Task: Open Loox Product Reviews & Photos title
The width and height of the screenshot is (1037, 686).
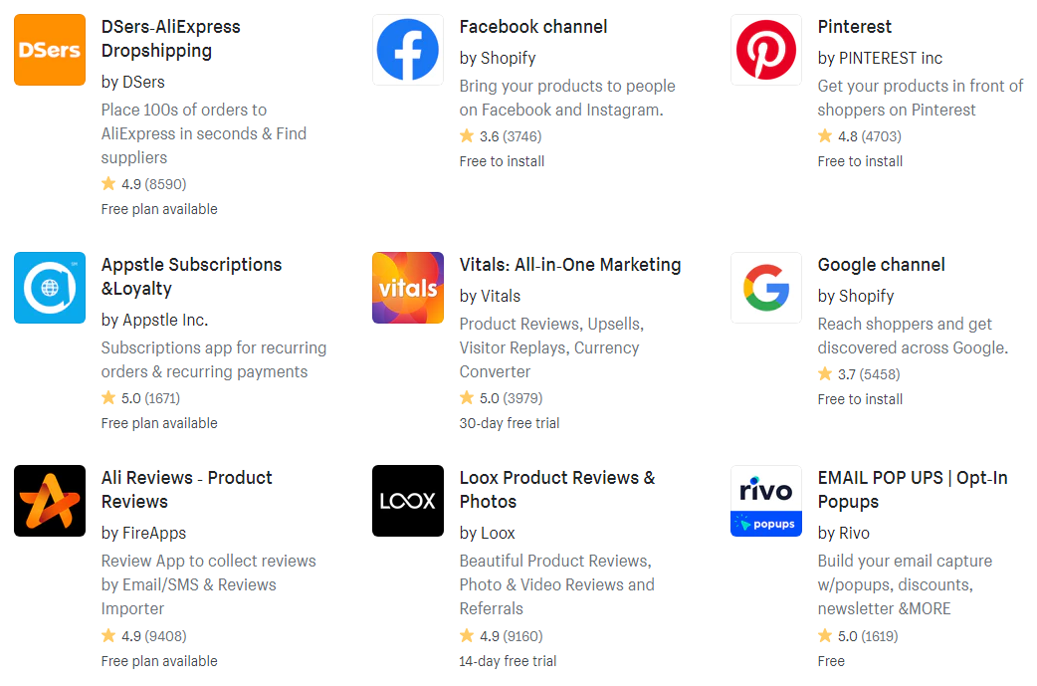Action: click(557, 490)
